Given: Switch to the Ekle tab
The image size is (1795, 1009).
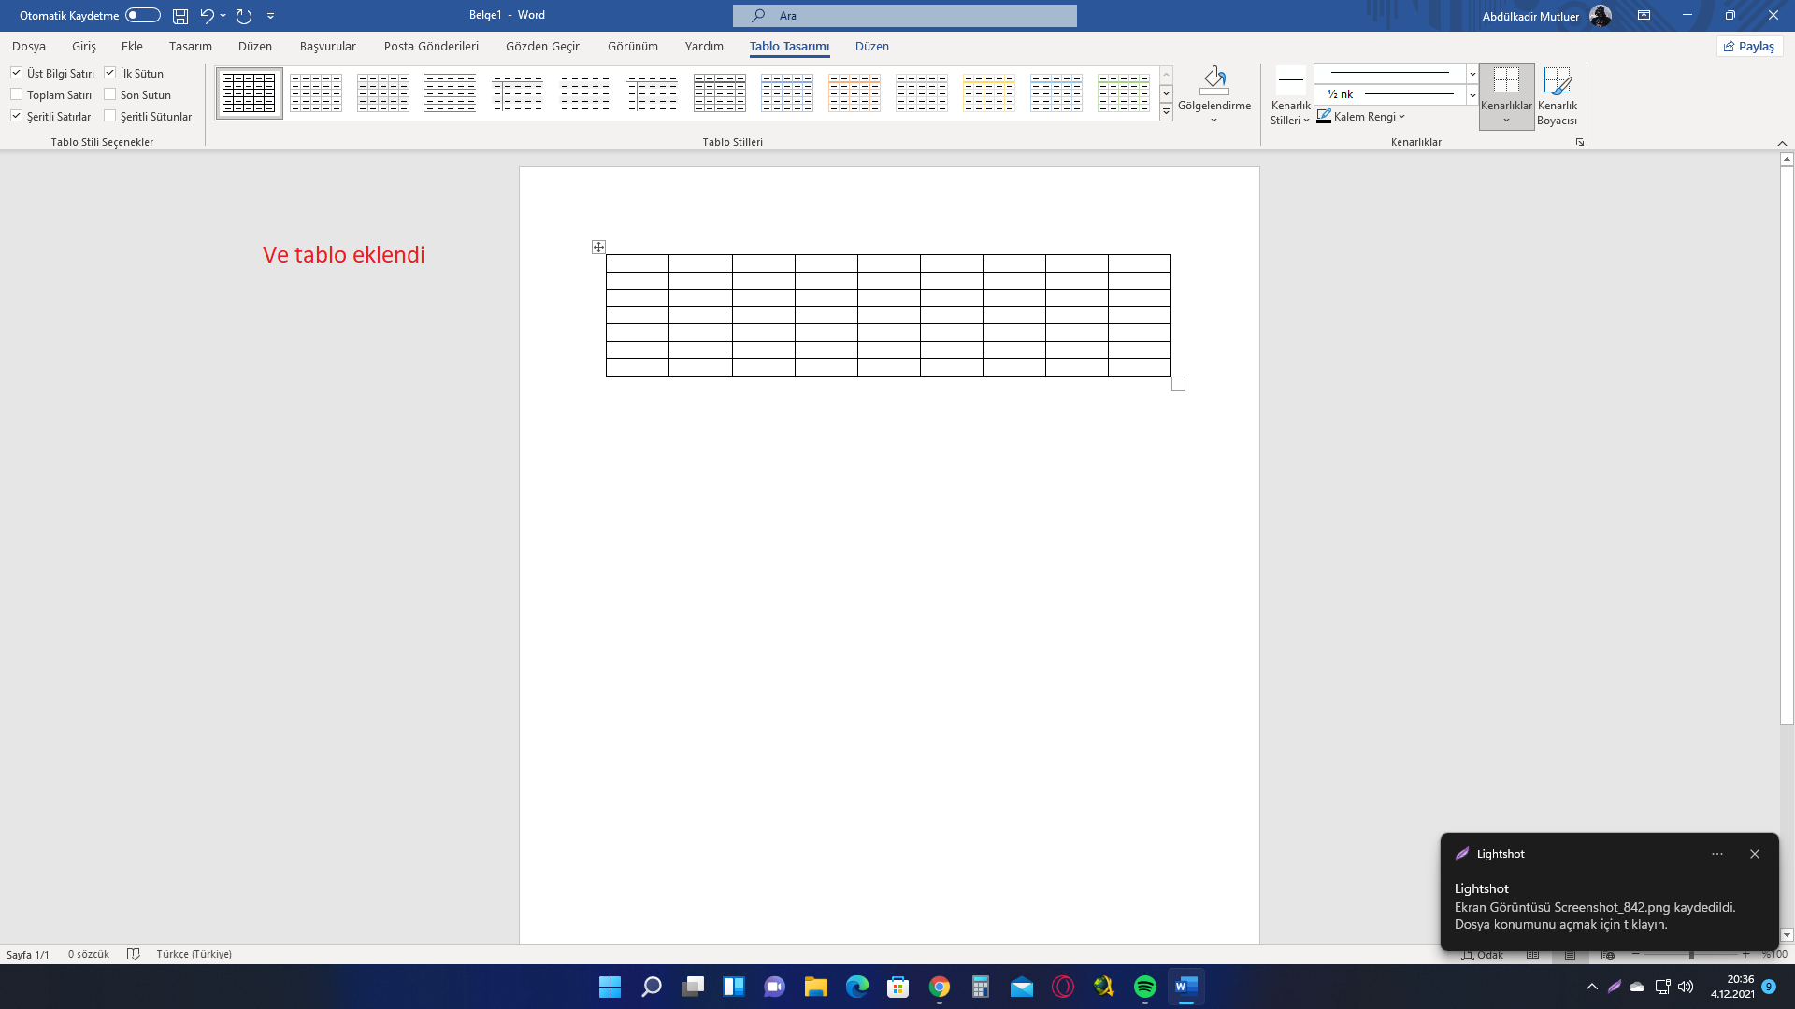Looking at the screenshot, I should click(132, 46).
